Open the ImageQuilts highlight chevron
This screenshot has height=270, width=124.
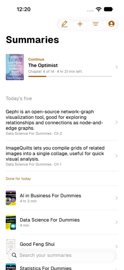(x=116, y=156)
